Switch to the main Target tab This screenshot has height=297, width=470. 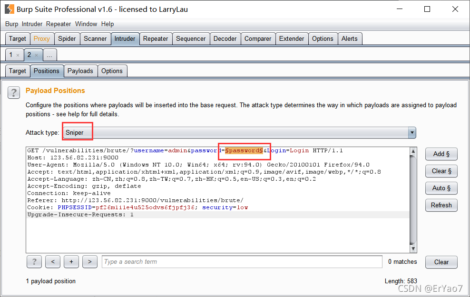(18, 38)
